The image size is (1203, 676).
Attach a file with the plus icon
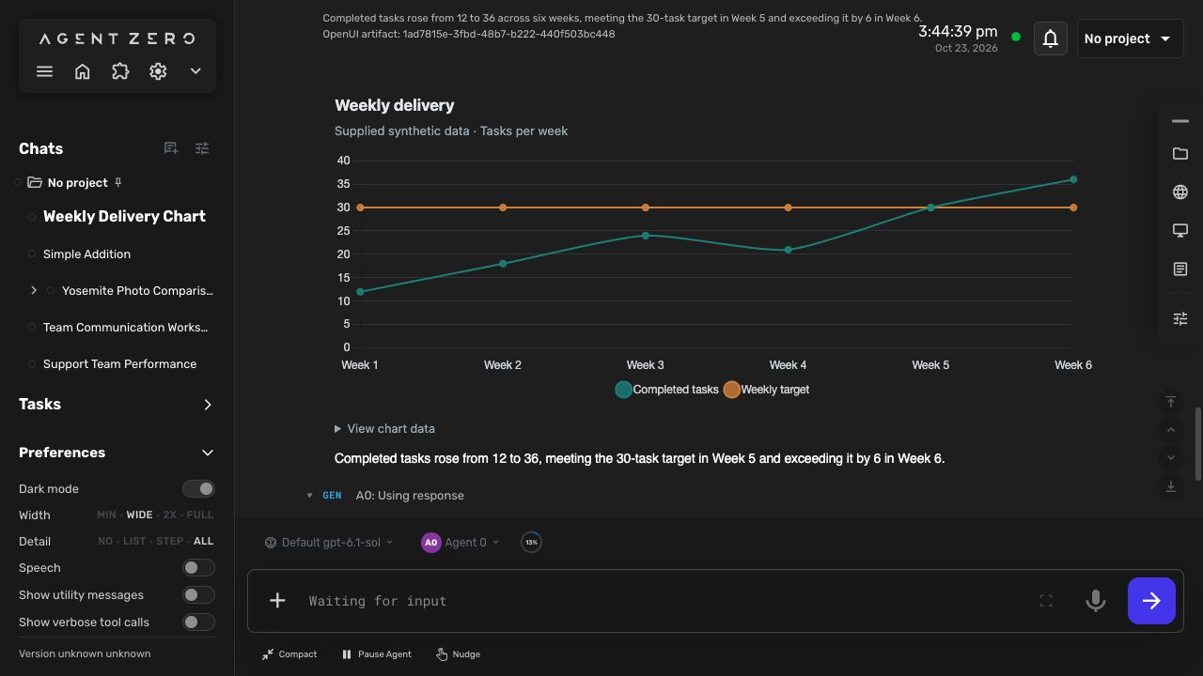(x=277, y=601)
